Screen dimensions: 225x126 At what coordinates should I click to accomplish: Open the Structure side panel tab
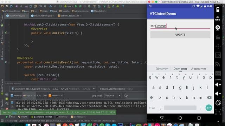coord(2,37)
